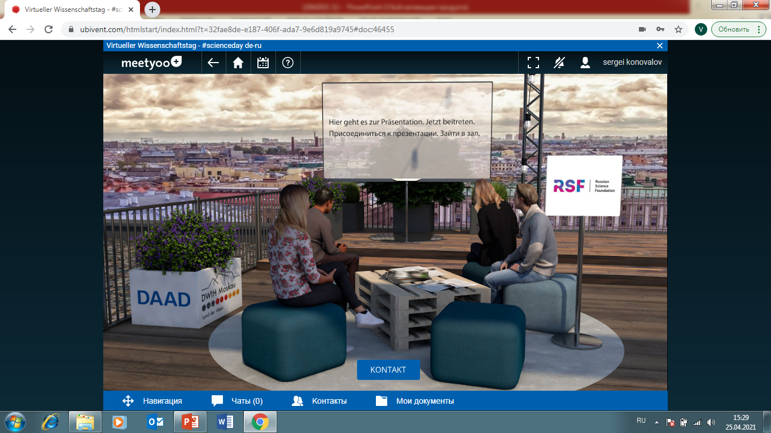Open the Контакты tab
Viewport: 771px width, 433px height.
click(319, 401)
